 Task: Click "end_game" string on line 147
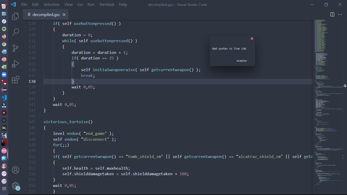[x=96, y=134]
